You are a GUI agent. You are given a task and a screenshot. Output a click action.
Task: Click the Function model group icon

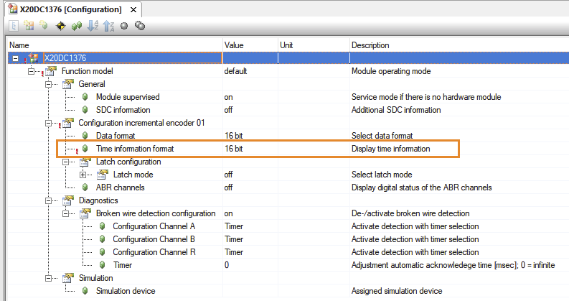pyautogui.click(x=51, y=71)
